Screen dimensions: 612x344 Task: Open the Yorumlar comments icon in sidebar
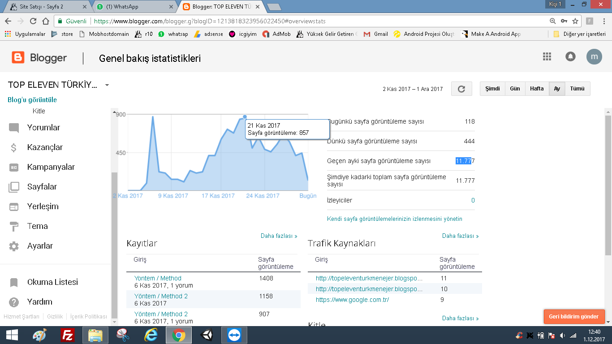[14, 128]
